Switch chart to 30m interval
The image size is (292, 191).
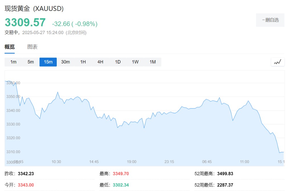65,62
